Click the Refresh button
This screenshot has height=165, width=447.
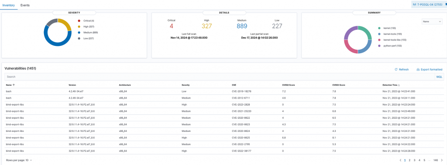pyautogui.click(x=402, y=69)
